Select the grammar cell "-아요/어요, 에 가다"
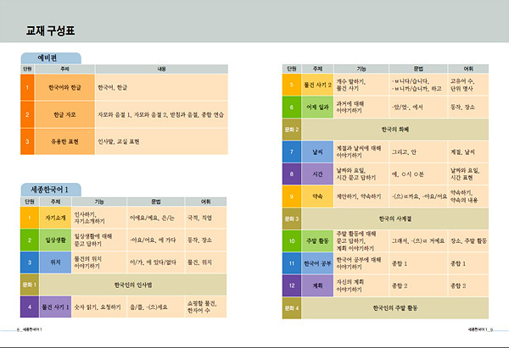509x348 pixels. pyautogui.click(x=156, y=240)
